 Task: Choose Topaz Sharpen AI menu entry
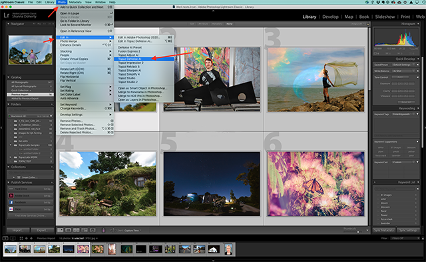tap(144, 71)
